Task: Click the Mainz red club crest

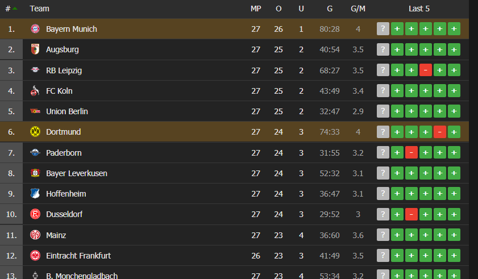Action: [35, 235]
